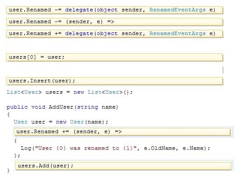Select the "user.Renamed -= delegate" code snippet

pos(114,10)
